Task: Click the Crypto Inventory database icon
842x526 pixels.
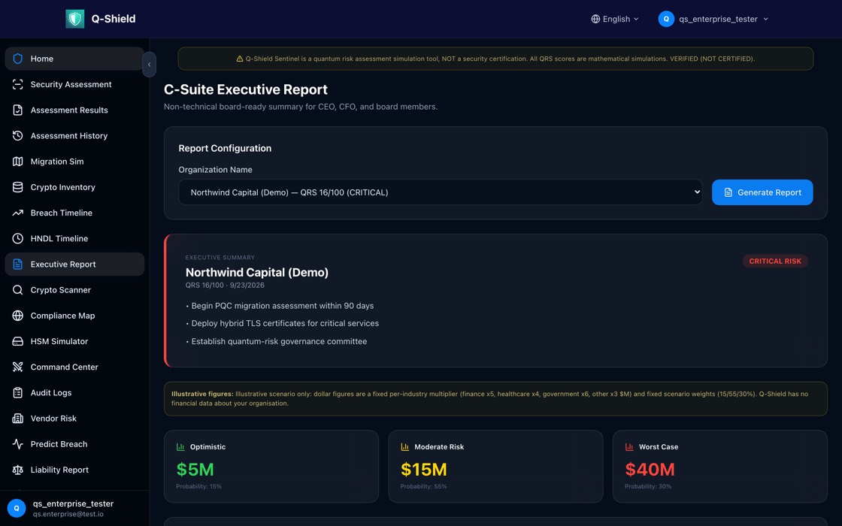Action: point(18,187)
